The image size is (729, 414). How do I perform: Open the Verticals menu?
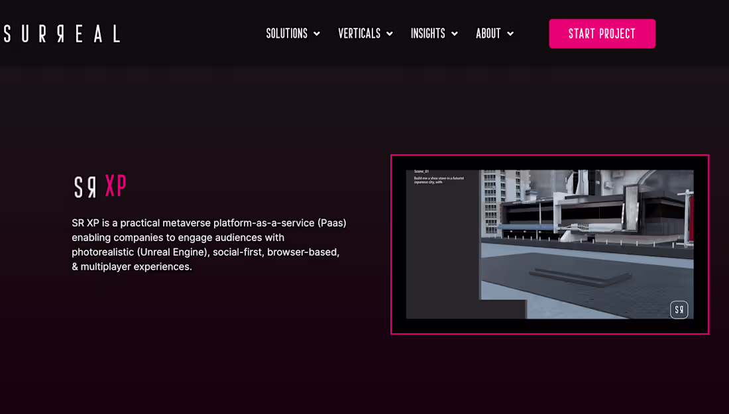[359, 34]
